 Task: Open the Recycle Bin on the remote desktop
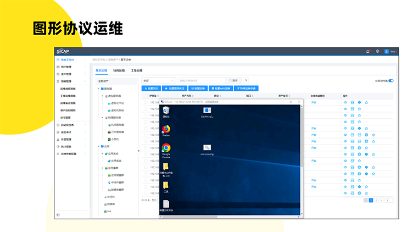[x=166, y=111]
